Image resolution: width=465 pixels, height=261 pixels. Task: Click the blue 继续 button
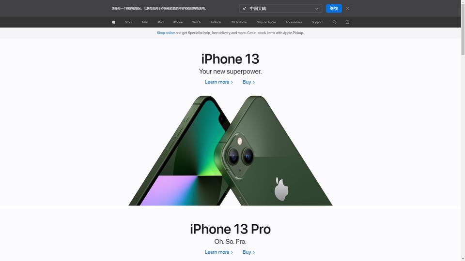[x=334, y=8]
